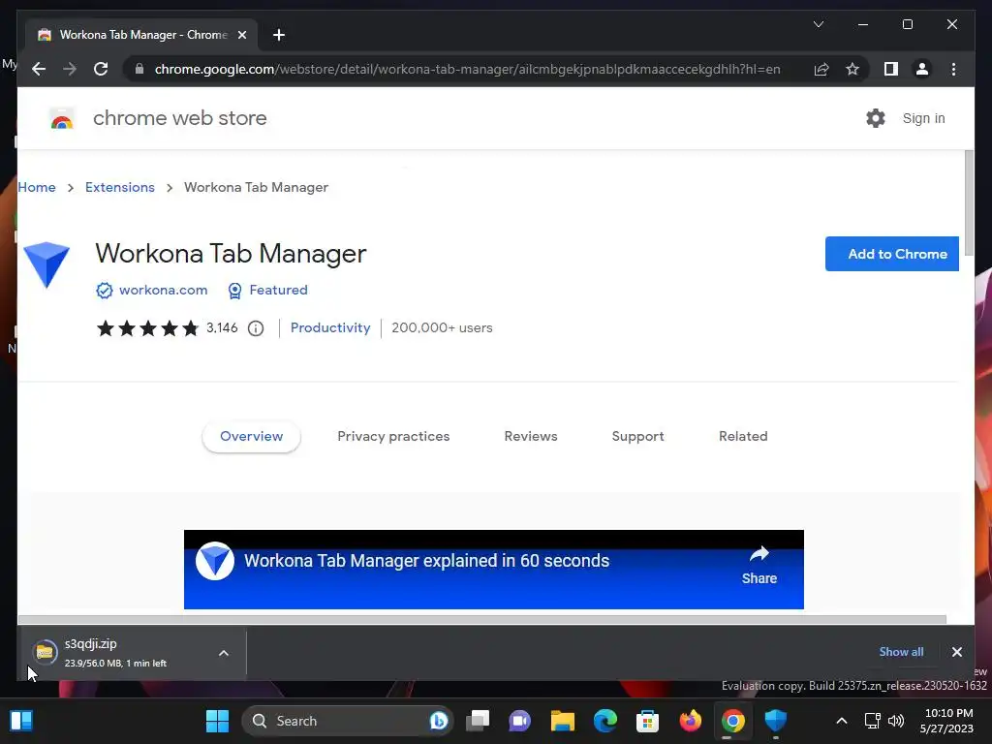The height and width of the screenshot is (744, 992).
Task: Switch to Privacy practices tab
Action: coord(393,437)
